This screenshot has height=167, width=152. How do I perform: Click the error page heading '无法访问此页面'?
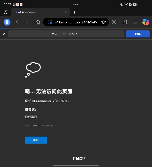[x=54, y=92]
